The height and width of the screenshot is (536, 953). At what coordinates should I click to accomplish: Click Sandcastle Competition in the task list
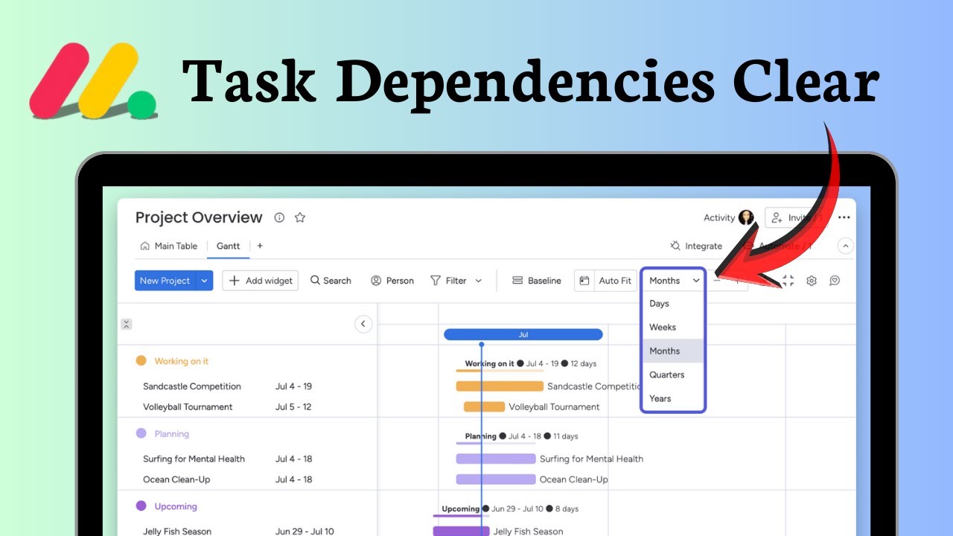coord(192,386)
